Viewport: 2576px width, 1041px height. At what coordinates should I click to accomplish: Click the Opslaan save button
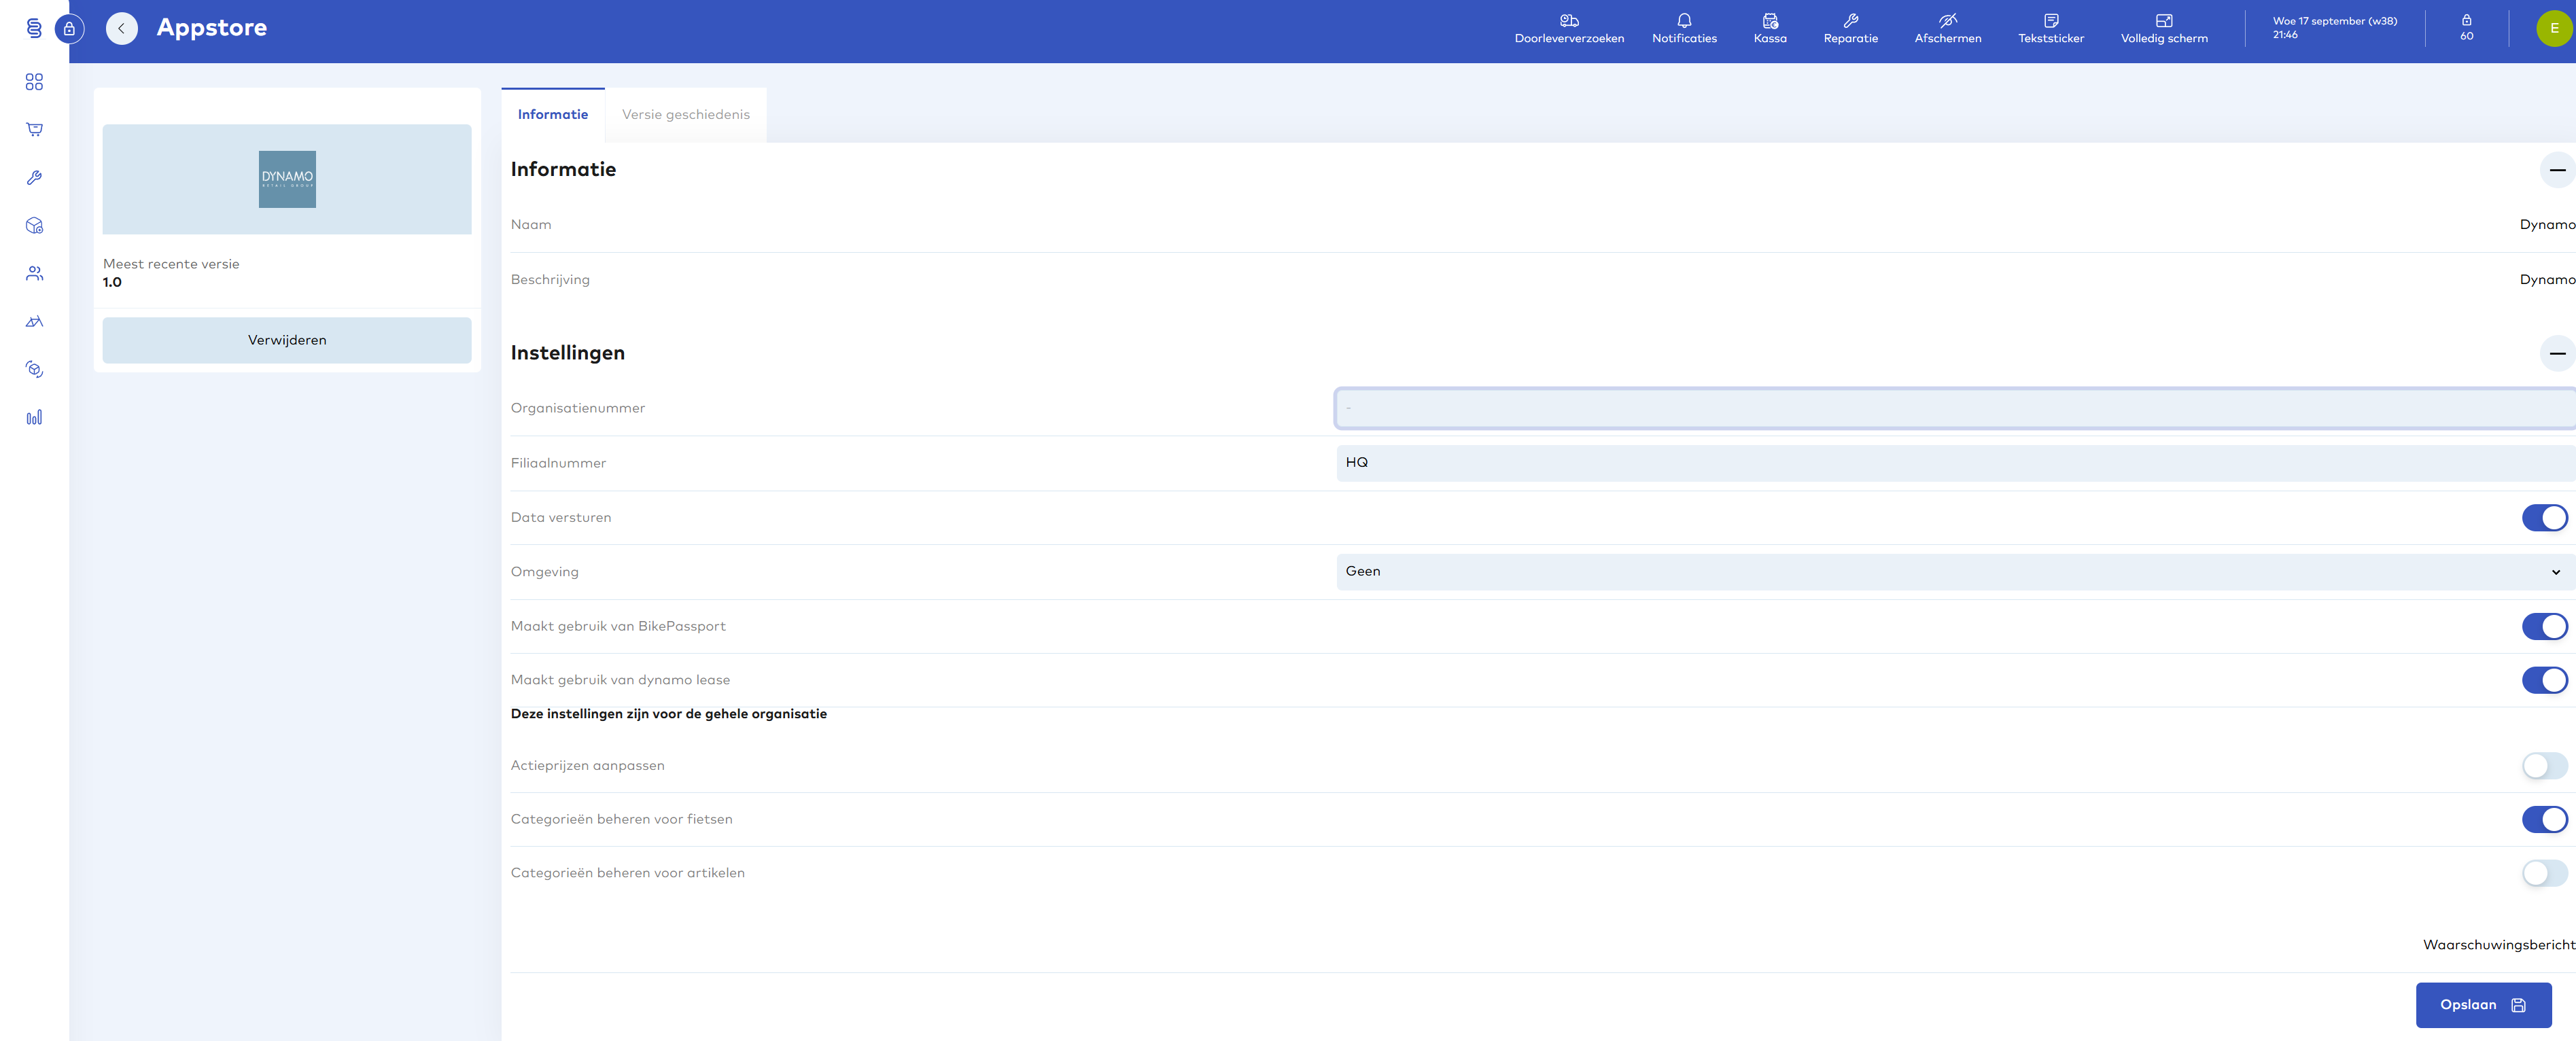(x=2482, y=1005)
